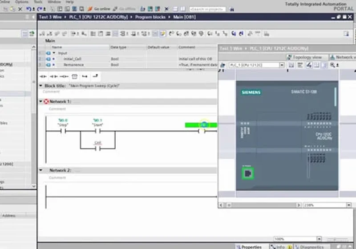Click the editor zoom slider at bottom right
Viewport: 356px width, 249px height.
pos(337,239)
